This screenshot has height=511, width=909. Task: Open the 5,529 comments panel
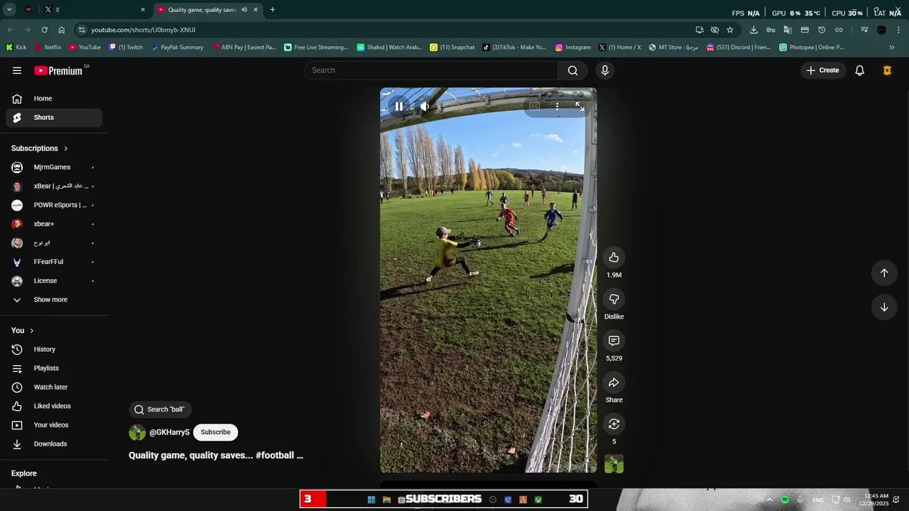[x=614, y=341]
